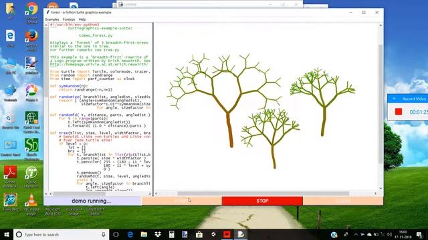Open the Fontsize menu

pos(69,19)
